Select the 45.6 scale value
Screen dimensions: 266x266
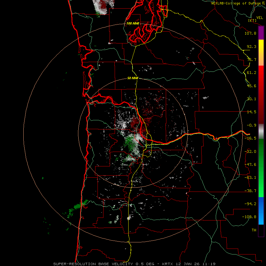(252, 86)
